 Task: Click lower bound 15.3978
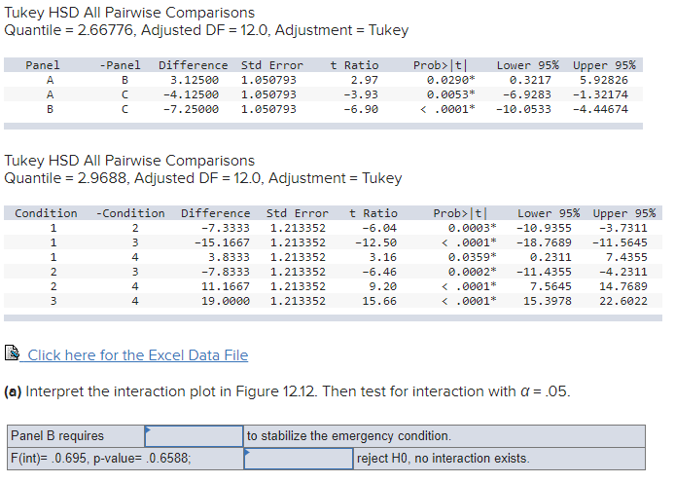(548, 301)
